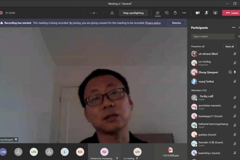Toggle the camera on
Image resolution: width=240 pixels, height=160 pixels.
click(x=198, y=13)
